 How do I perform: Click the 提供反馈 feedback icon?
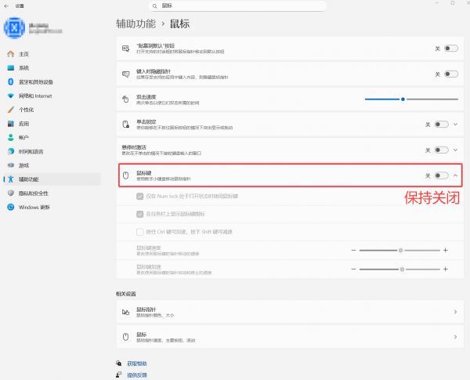coord(119,375)
